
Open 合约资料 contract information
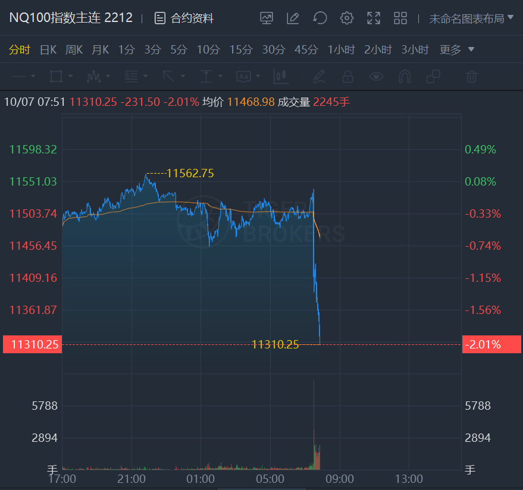[184, 18]
